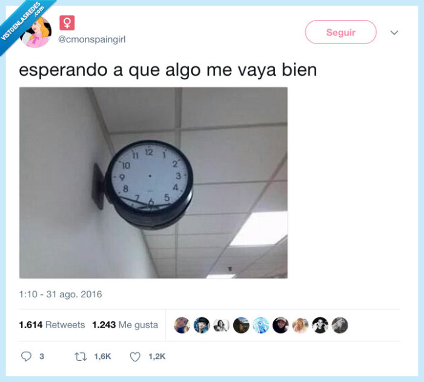Open the @cmonspaingirl handle link
Screen dimensions: 424x382
pyautogui.click(x=92, y=39)
